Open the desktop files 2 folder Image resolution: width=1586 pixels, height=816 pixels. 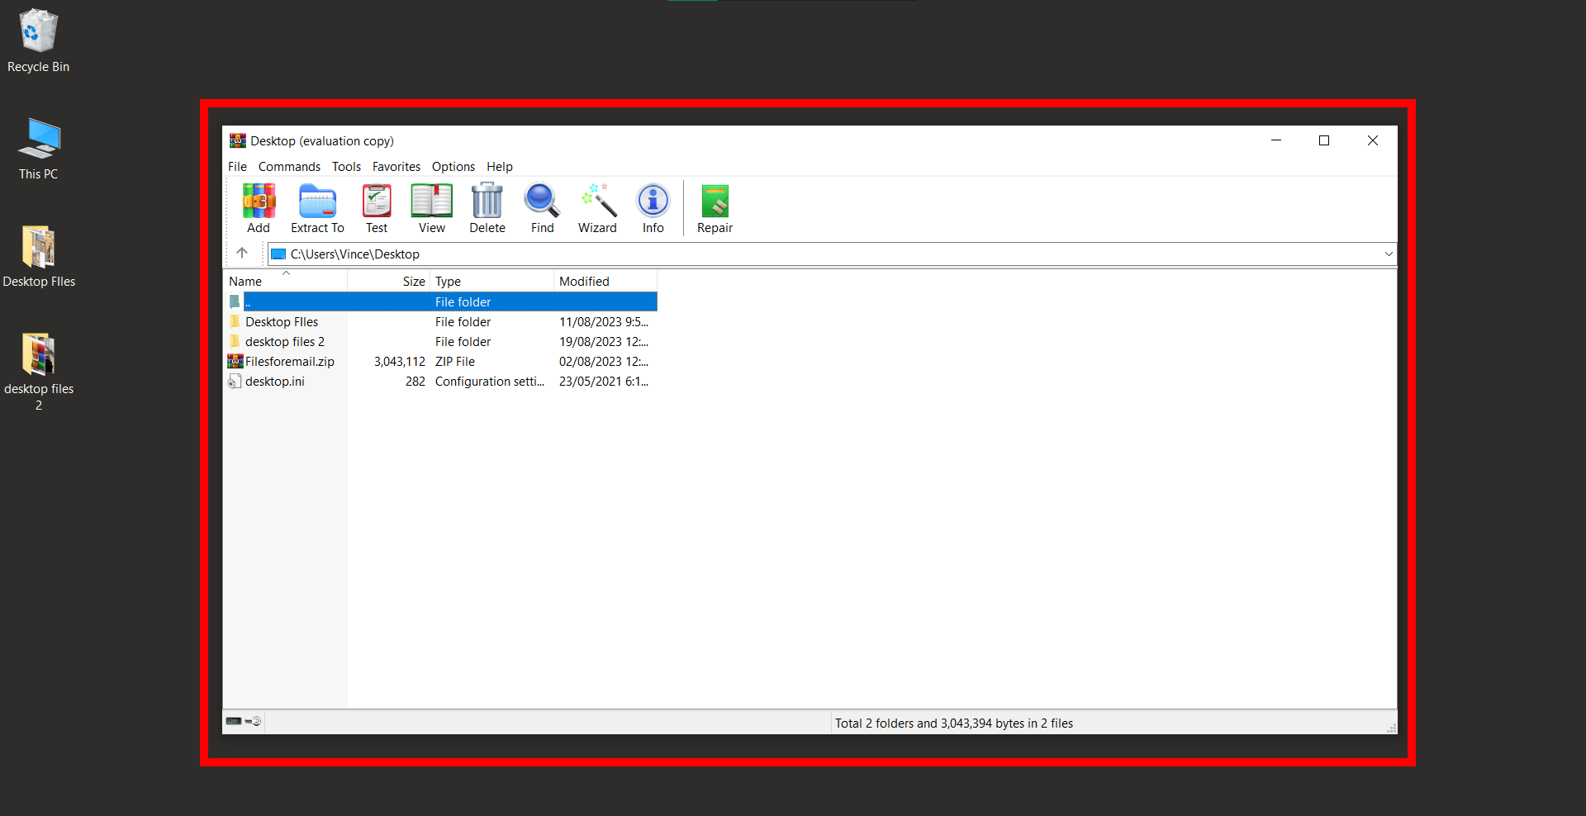point(284,341)
